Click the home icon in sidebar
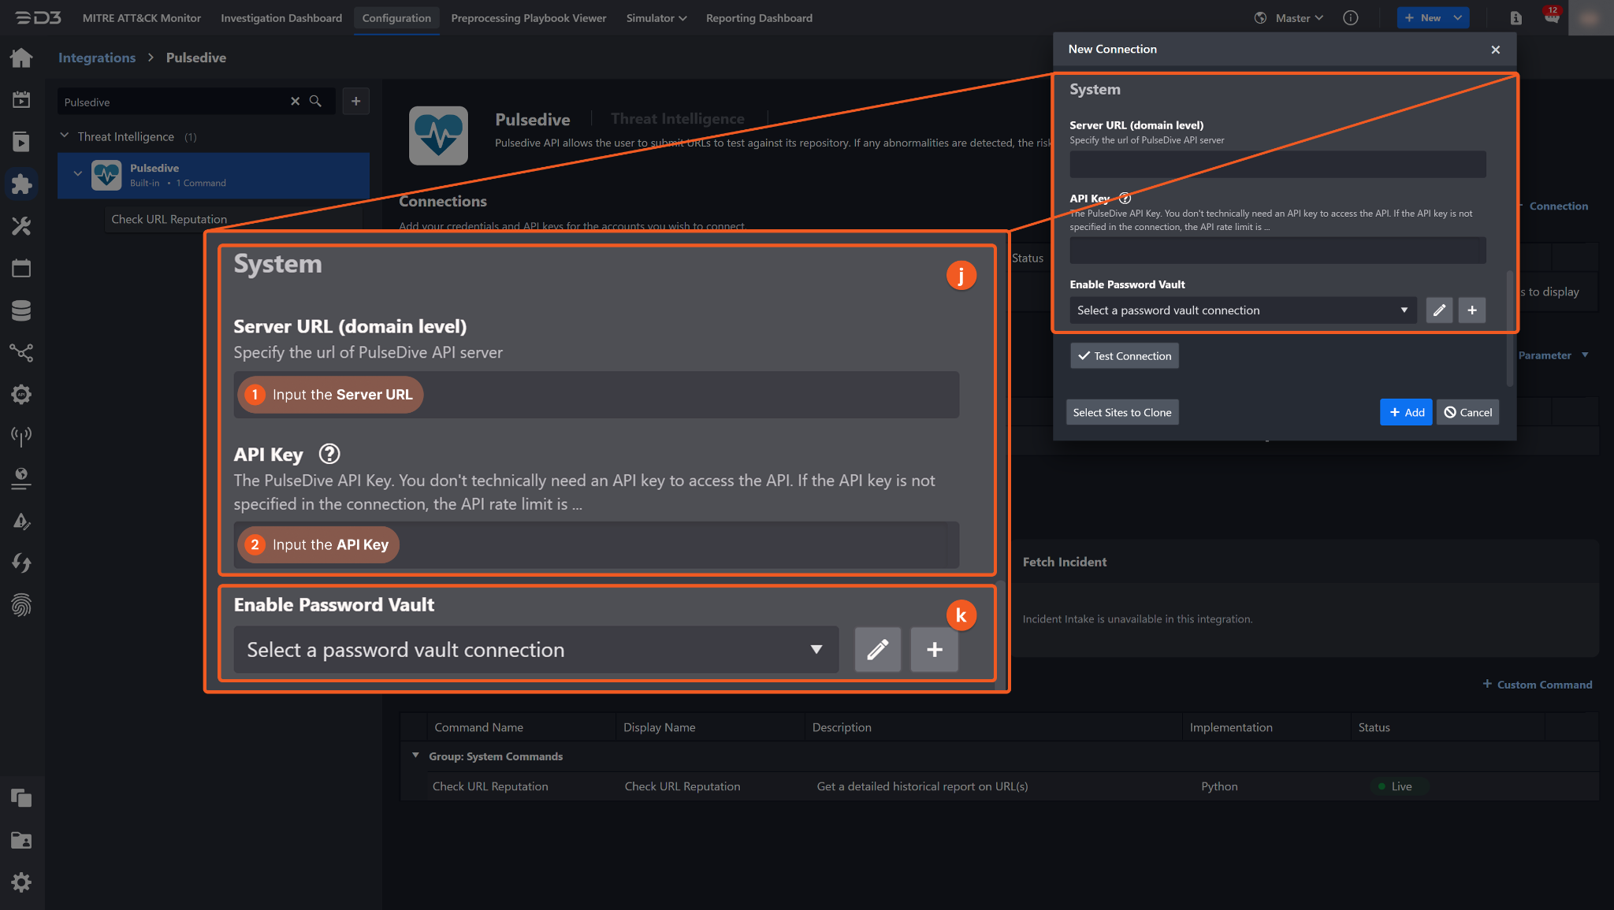1614x910 pixels. (x=21, y=58)
